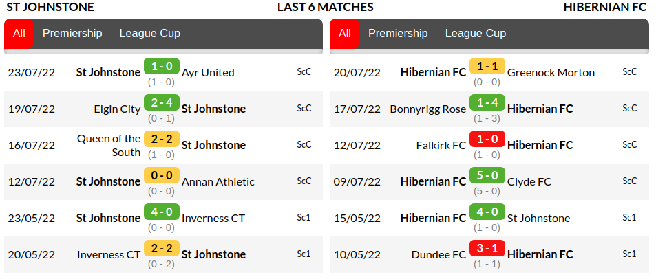The width and height of the screenshot is (656, 279).
Task: Click the Greenock Morton team name
Action: pyautogui.click(x=551, y=73)
